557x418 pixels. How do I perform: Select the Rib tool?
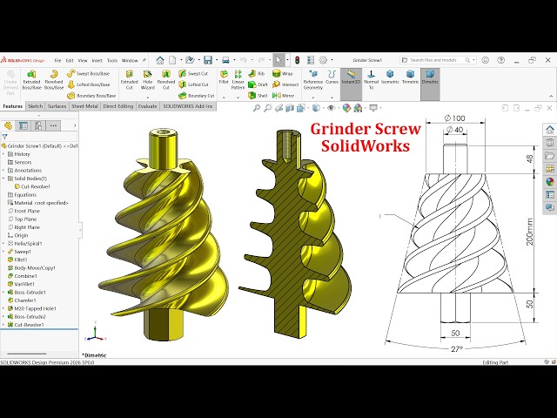click(257, 73)
